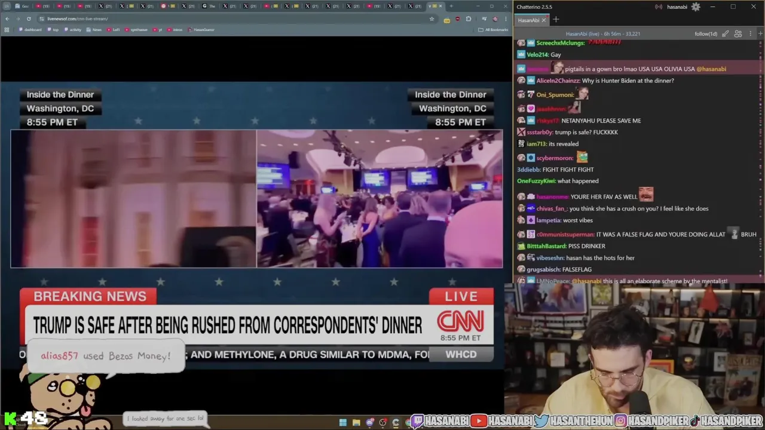Close the active Chrome tab
The width and height of the screenshot is (765, 430).
click(x=440, y=6)
